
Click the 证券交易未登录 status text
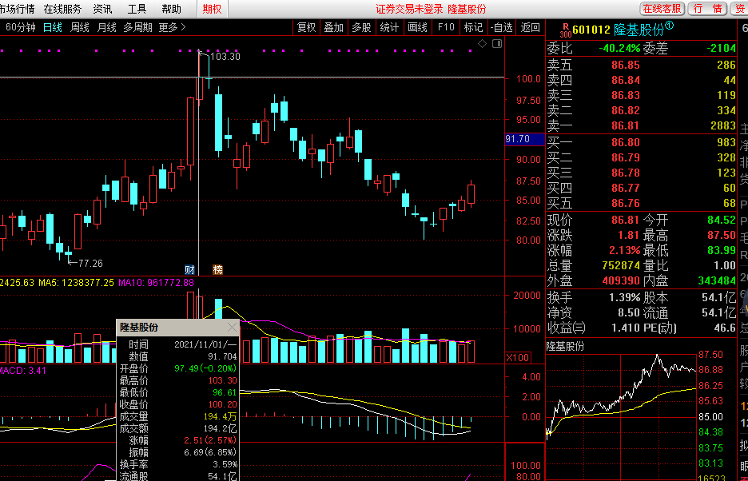(409, 9)
